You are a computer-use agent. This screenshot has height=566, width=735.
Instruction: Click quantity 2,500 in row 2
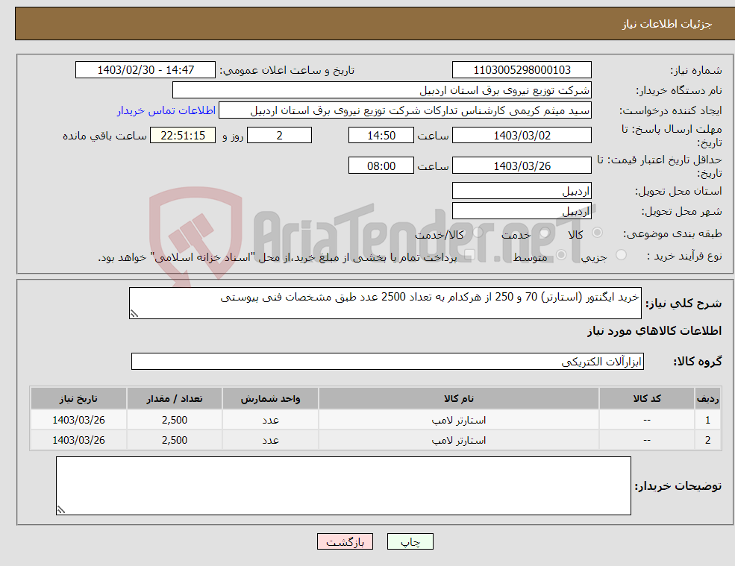[175, 441]
